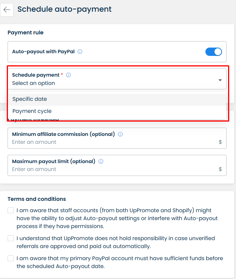
Task: Check the unverified referrals responsibility checkbox
Action: [x=11, y=238]
